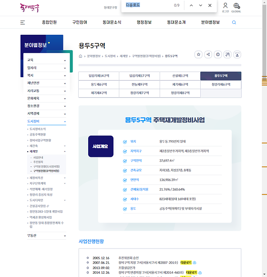Open 구민참여 top menu

pos(80,22)
